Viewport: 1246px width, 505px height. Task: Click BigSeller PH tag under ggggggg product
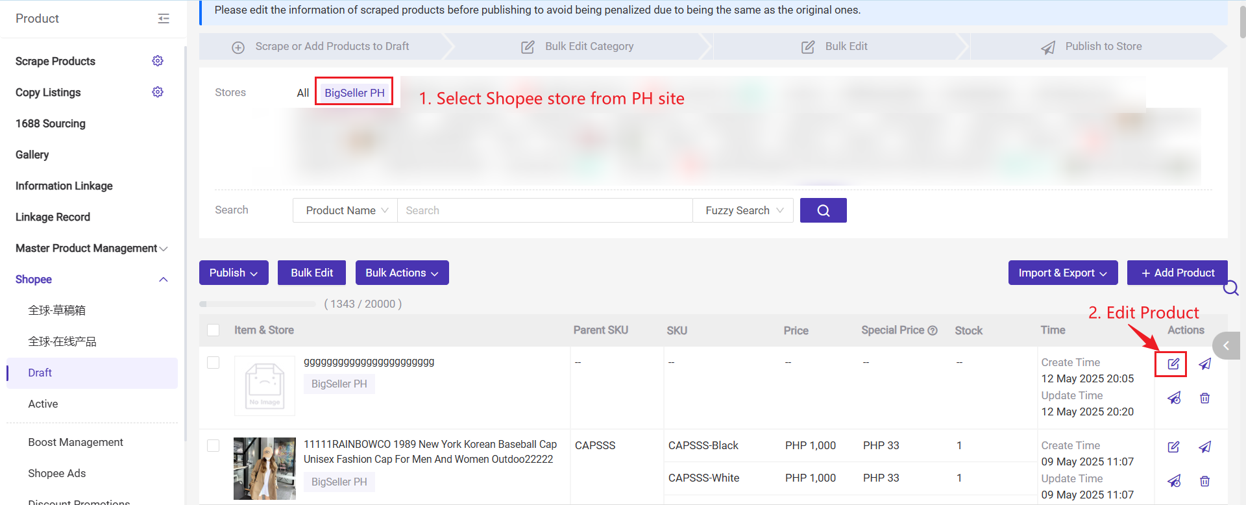[x=339, y=384]
